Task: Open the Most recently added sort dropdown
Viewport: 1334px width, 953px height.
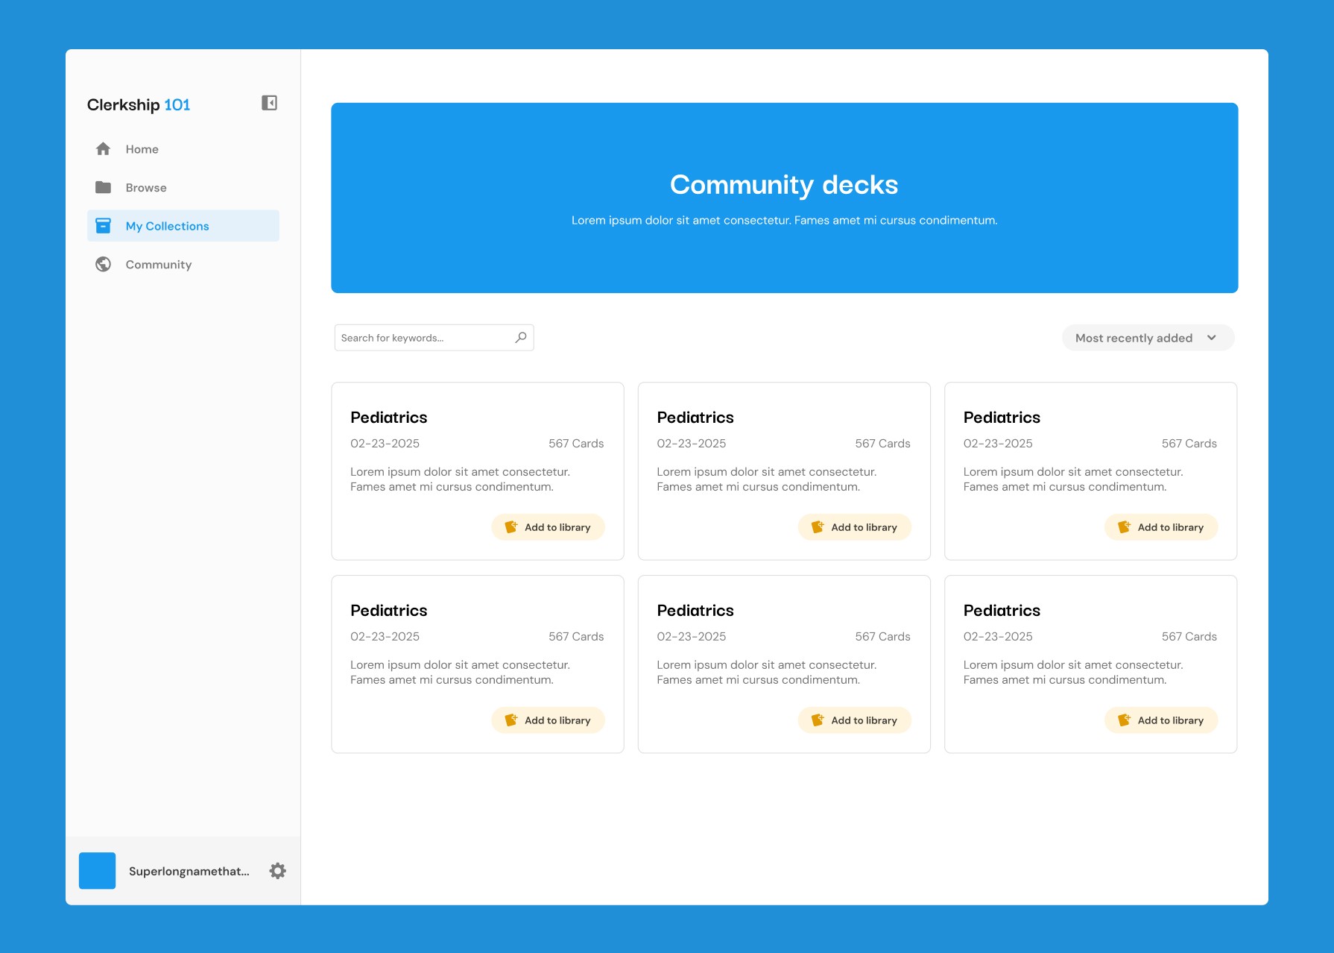Action: 1148,338
